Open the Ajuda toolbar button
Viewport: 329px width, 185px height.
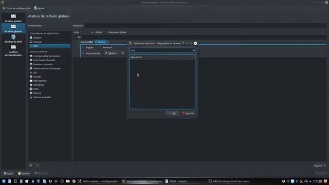39,8
